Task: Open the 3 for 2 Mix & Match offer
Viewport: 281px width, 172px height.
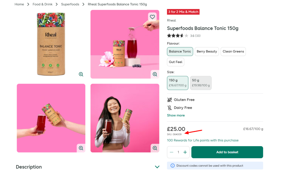Action: (183, 12)
